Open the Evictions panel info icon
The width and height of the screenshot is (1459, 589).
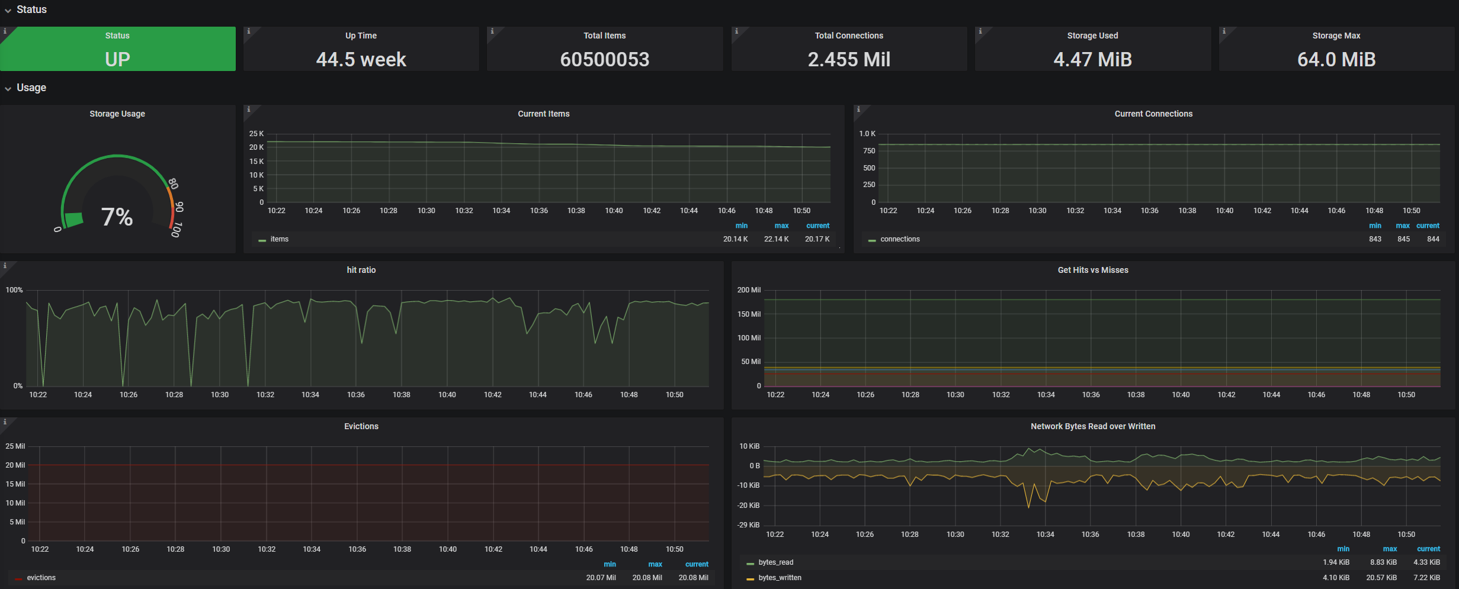pyautogui.click(x=5, y=422)
